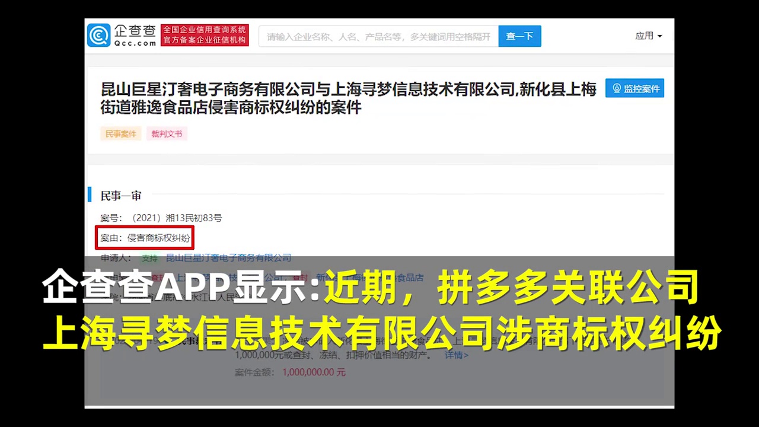Open the 应用 dropdown menu
The height and width of the screenshot is (427, 759).
648,36
